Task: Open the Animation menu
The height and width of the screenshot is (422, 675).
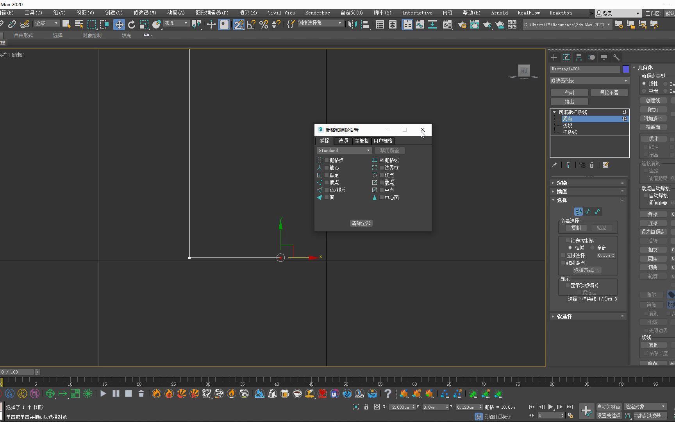Action: (176, 13)
